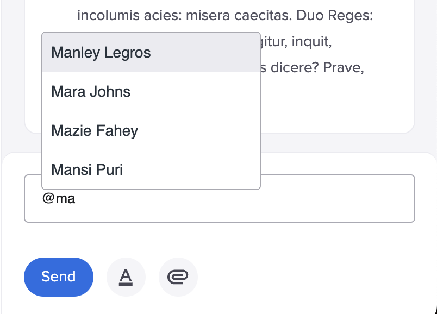Select Manley Legros from mention suggestions

pyautogui.click(x=151, y=52)
